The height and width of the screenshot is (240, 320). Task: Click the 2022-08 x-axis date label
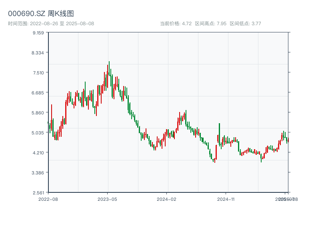[x=48, y=199]
